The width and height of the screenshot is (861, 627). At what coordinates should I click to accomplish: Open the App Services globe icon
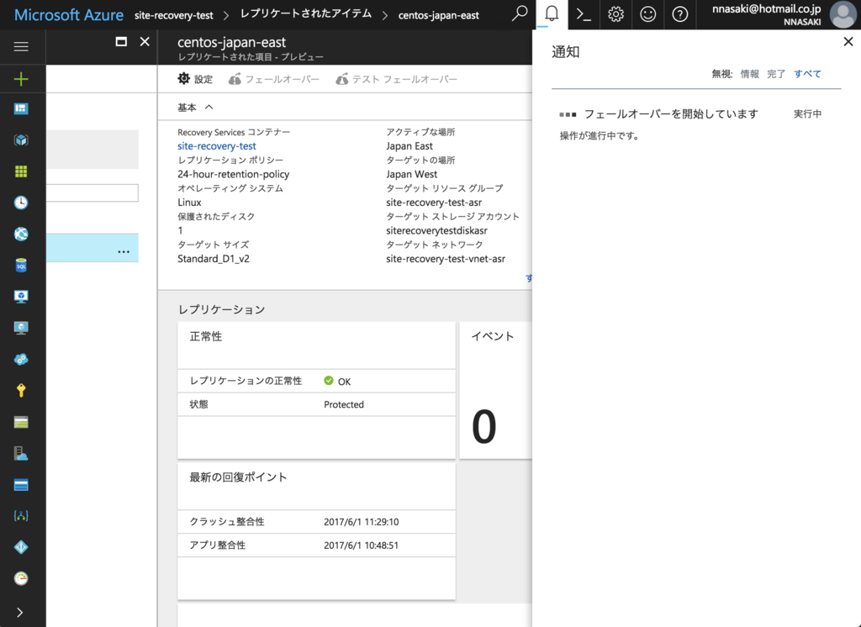coord(21,234)
